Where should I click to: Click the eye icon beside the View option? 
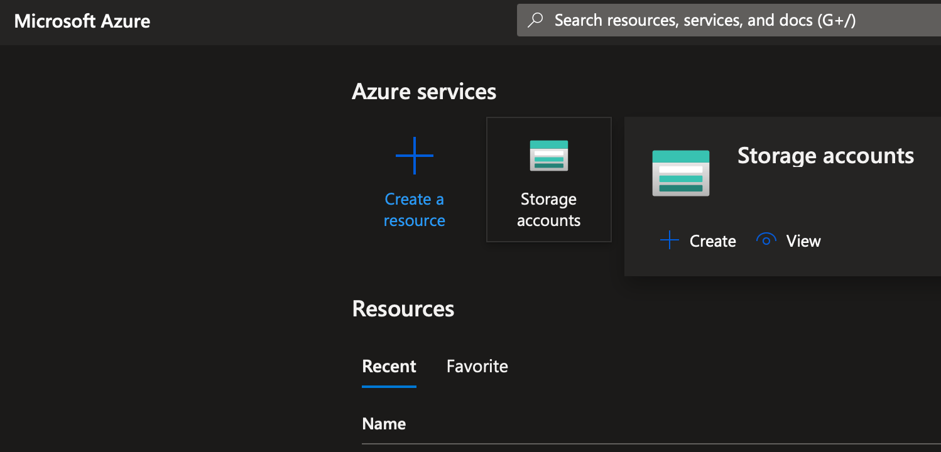(766, 240)
